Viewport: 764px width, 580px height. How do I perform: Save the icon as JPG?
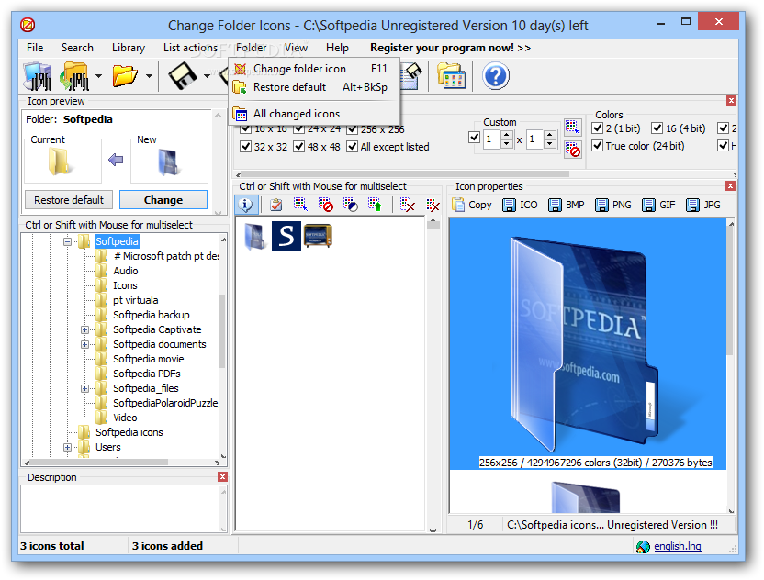coord(703,205)
